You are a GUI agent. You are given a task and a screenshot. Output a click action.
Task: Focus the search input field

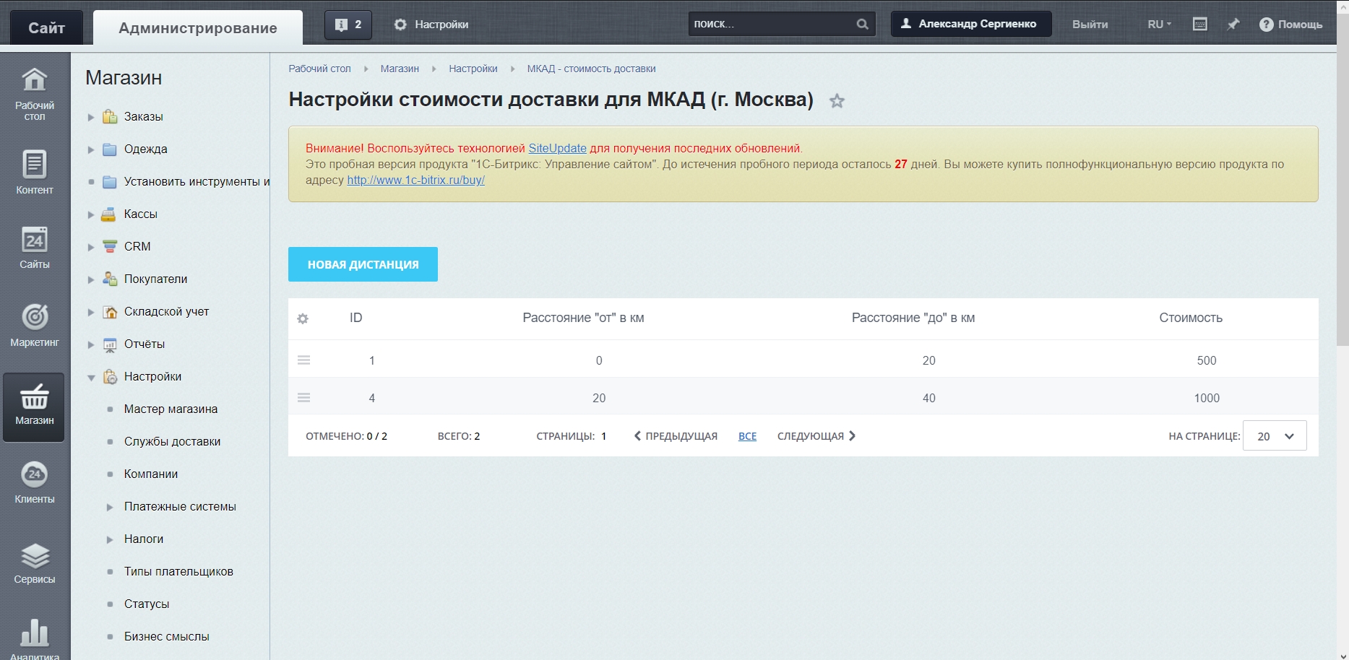tap(770, 24)
